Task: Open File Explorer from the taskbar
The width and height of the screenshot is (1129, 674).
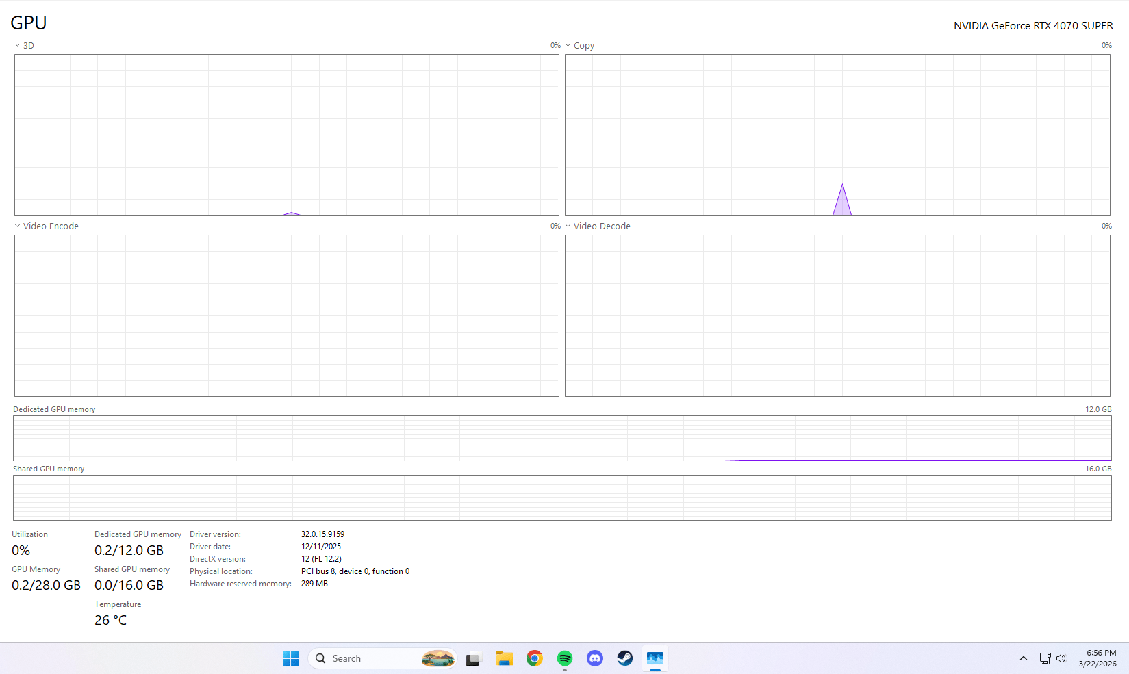Action: (505, 658)
